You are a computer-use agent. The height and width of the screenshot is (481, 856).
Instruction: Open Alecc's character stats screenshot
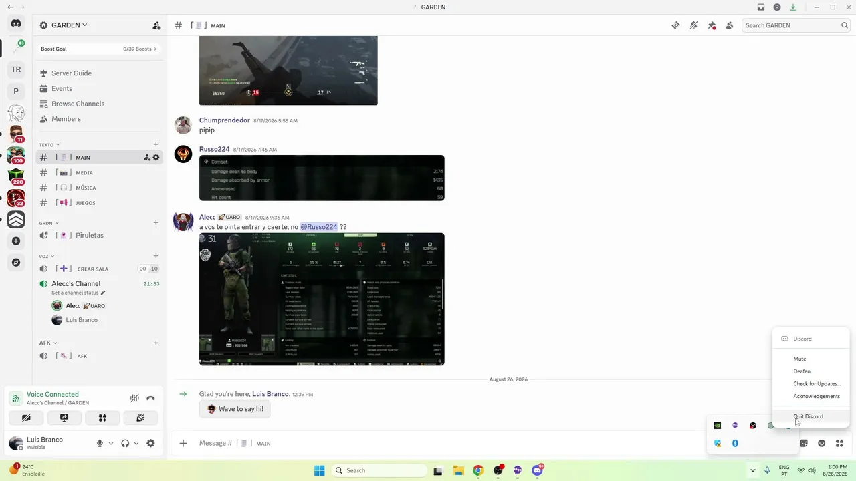(322, 299)
